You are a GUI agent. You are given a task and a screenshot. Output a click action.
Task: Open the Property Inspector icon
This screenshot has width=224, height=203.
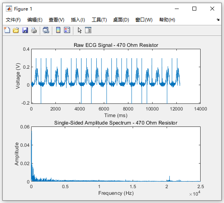[88, 30]
